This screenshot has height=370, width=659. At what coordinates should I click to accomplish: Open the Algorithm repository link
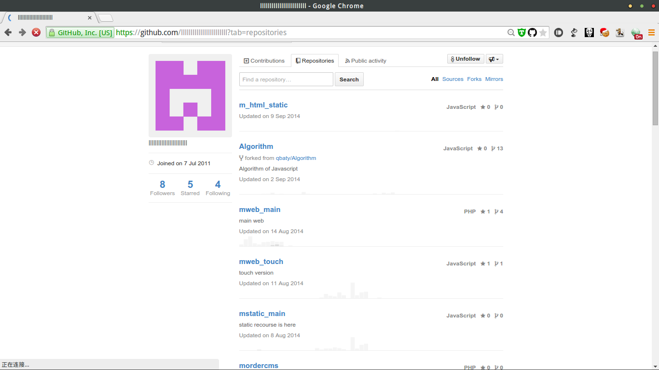click(256, 146)
